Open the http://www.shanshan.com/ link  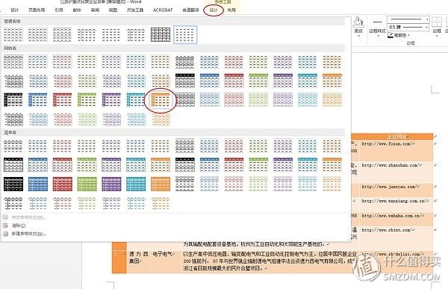391,165
